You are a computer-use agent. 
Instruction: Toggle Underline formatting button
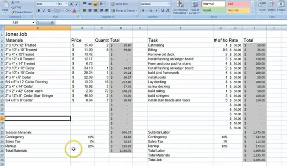(x=49, y=11)
